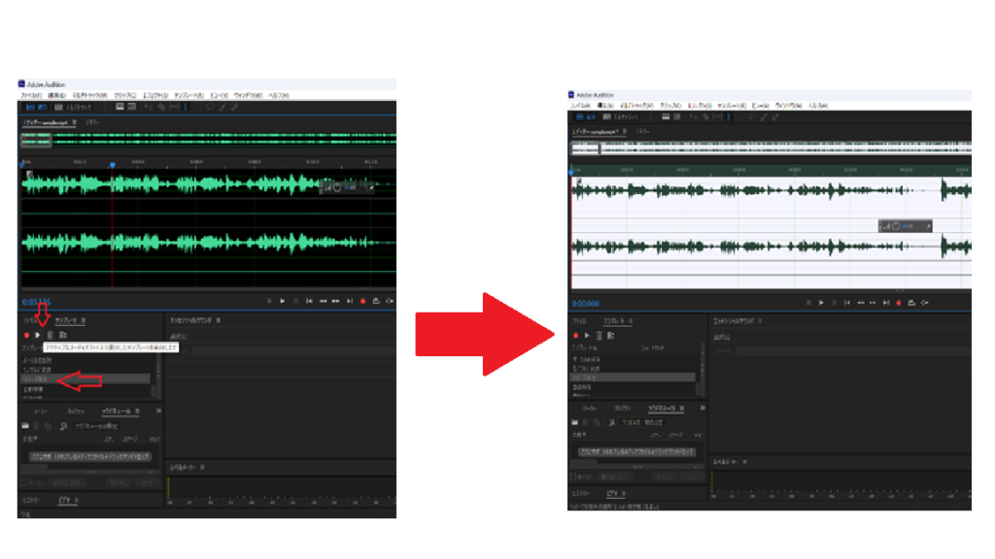Screen dimensions: 995x559
Task: Click the folder icon in left Media Browser panel
Action: 27,425
